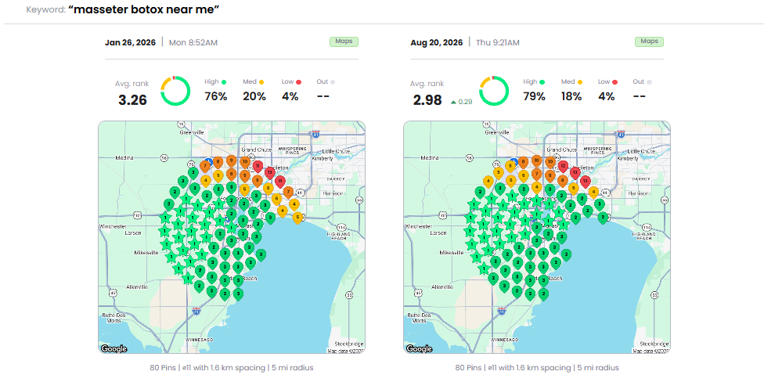Click the High 76% value
This screenshot has width=764, height=375.
[216, 96]
